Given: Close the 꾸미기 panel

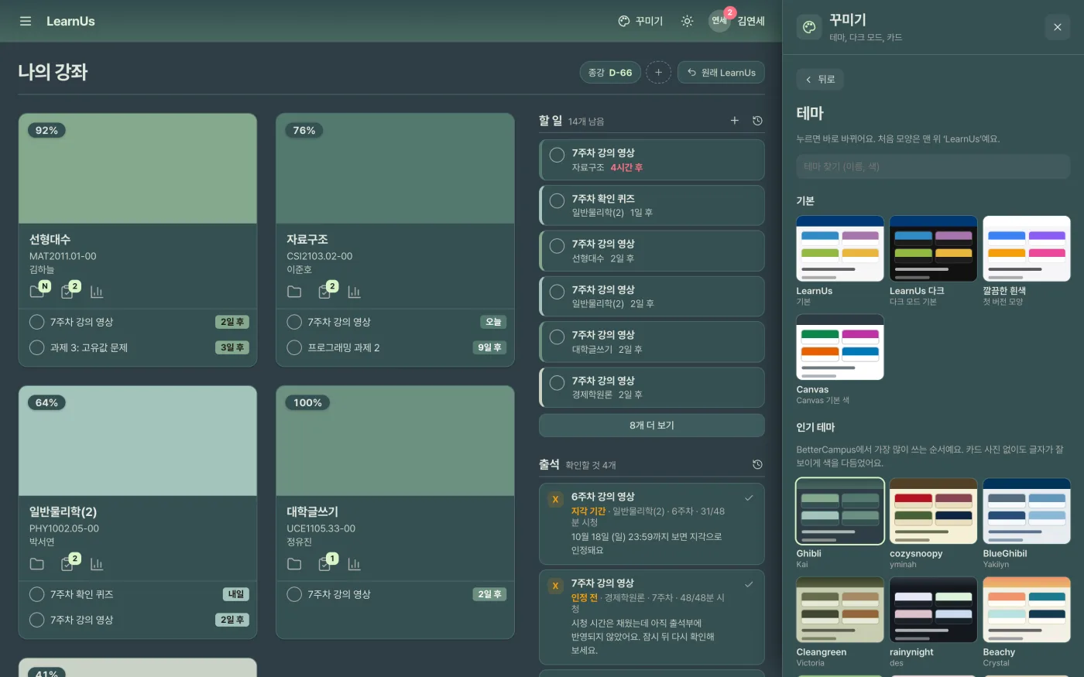Looking at the screenshot, I should [x=1057, y=27].
